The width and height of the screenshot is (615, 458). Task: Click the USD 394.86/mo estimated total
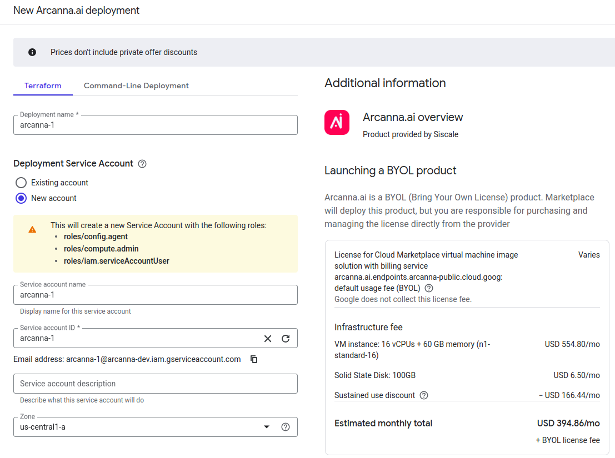(568, 424)
